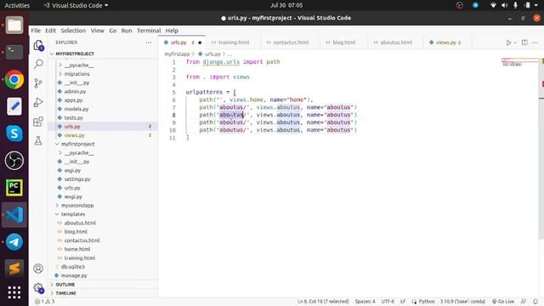Open the Explorer view in activity bar

(x=38, y=45)
